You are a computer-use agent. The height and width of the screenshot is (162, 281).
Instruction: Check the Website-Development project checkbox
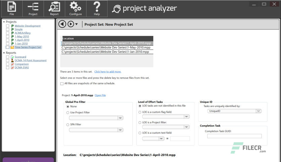(7, 26)
